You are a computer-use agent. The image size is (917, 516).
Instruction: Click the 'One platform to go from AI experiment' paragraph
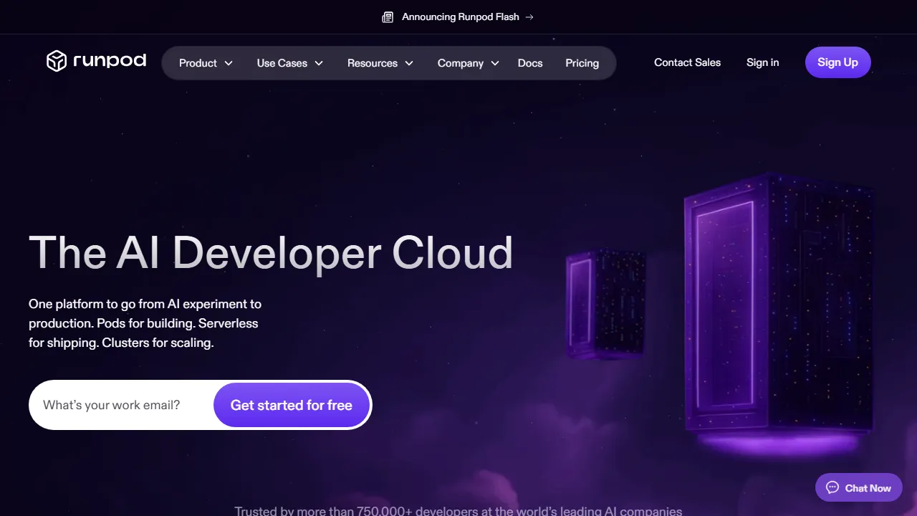click(145, 323)
